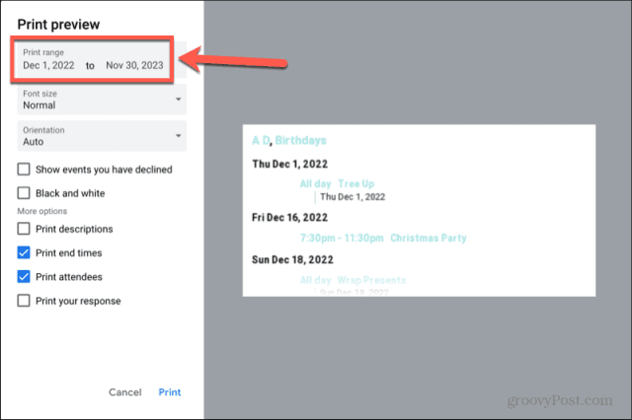Open the Font size dropdown
Viewport: 632px width, 420px height.
[x=102, y=100]
